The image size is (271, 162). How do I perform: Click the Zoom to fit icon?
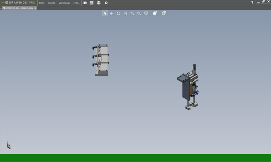tap(132, 13)
